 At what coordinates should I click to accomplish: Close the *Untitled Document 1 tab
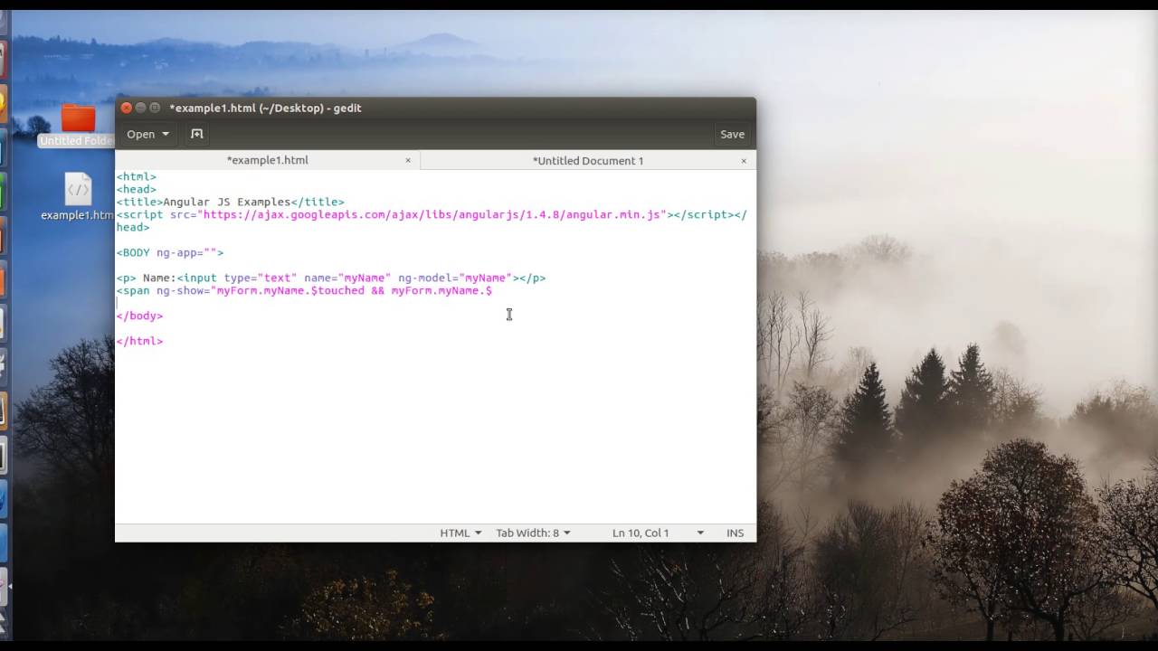[x=744, y=161]
